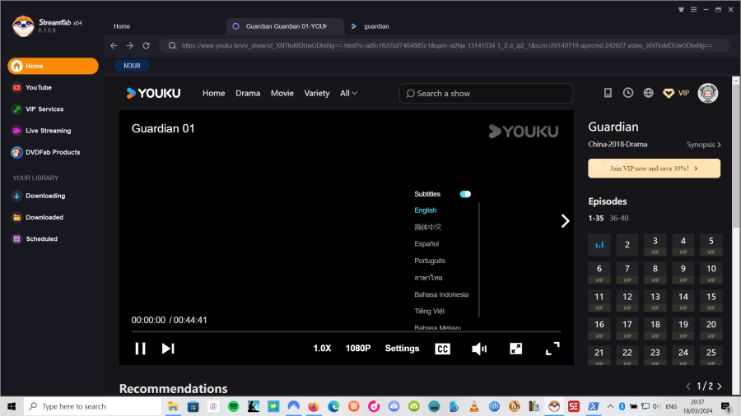Skip to the next episode

[x=168, y=348]
